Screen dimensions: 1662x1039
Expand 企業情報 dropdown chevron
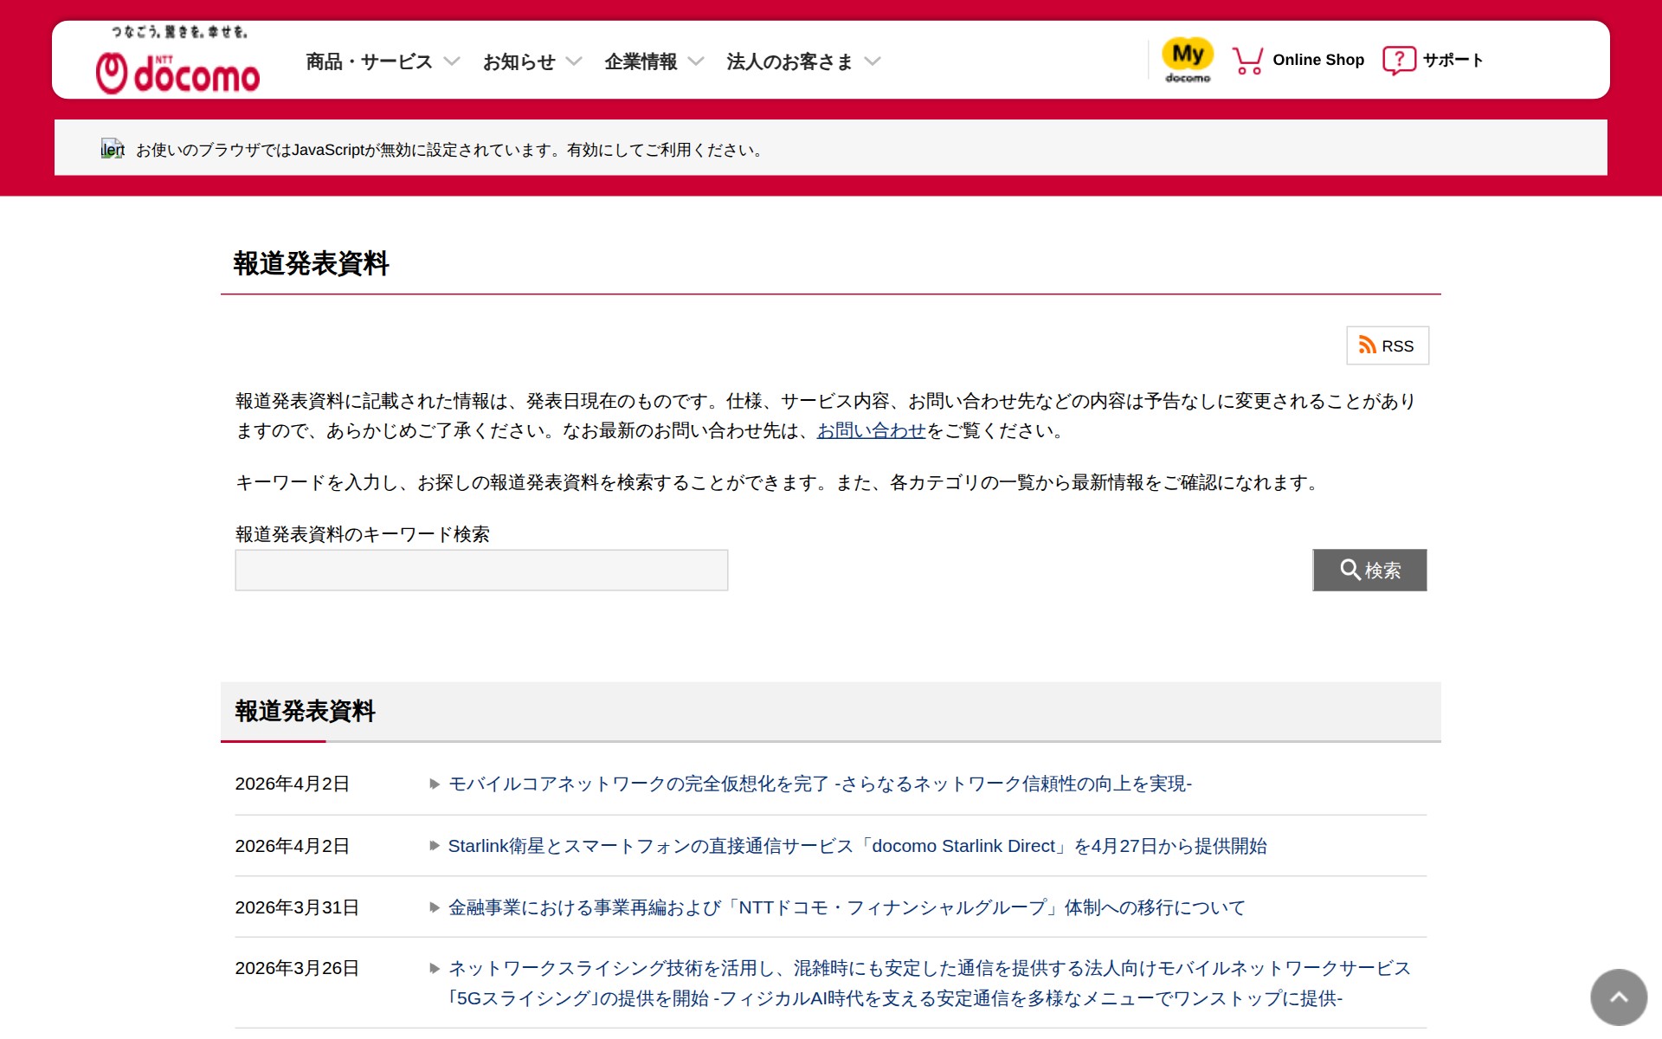point(696,61)
